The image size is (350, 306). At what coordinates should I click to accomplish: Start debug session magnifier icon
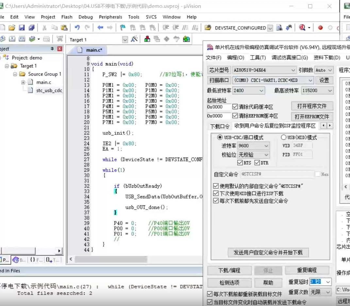(302, 28)
